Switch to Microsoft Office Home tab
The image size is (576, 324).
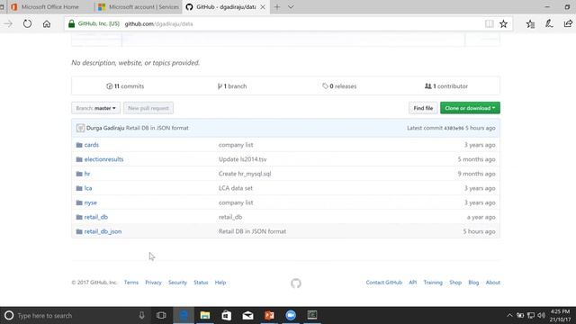coord(50,7)
